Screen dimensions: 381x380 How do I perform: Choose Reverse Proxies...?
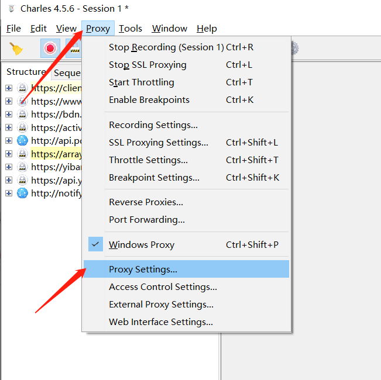186,202
